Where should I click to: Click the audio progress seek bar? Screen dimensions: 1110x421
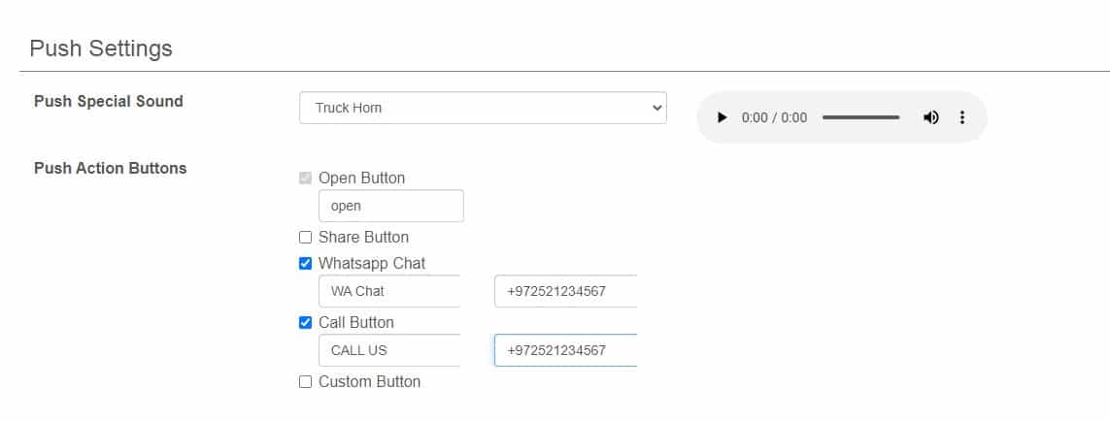[x=860, y=117]
